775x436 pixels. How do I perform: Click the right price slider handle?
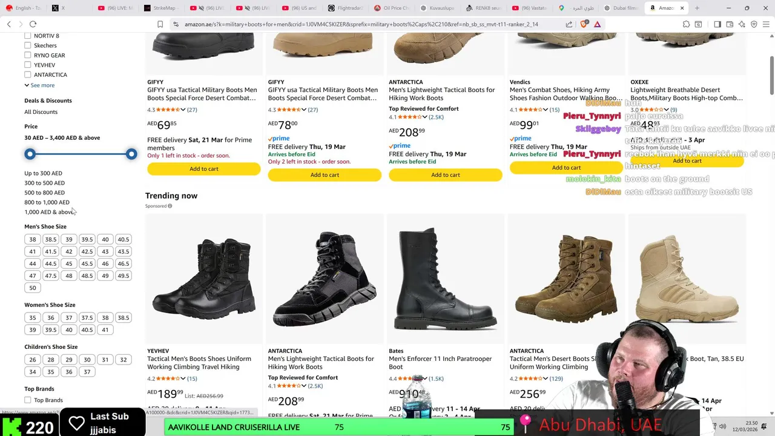(x=131, y=154)
